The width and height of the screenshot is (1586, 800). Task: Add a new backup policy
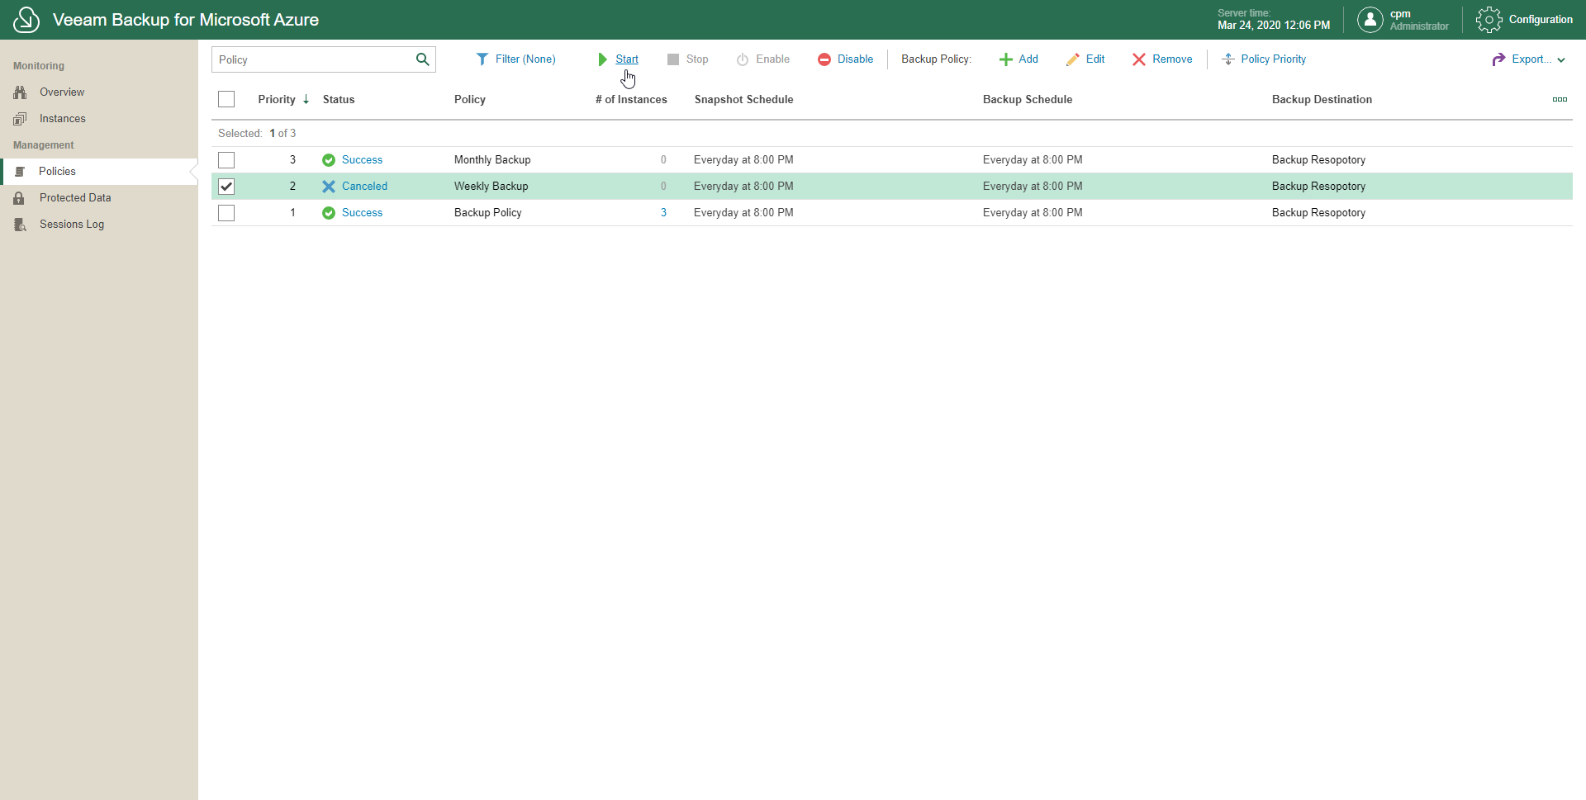pos(1019,59)
